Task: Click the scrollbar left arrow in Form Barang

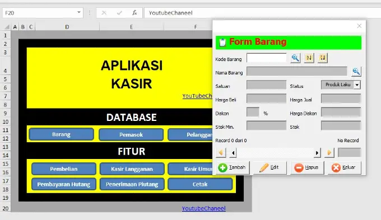Action: tap(233, 153)
